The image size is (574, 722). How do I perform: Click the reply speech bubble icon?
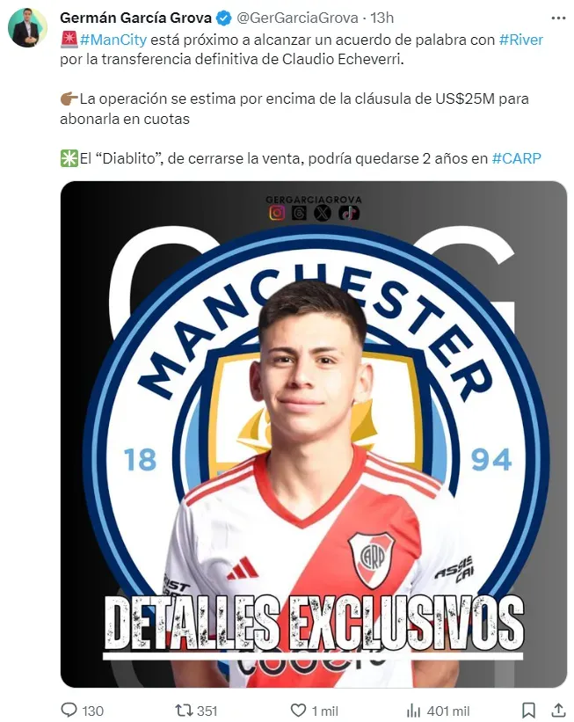point(69,710)
